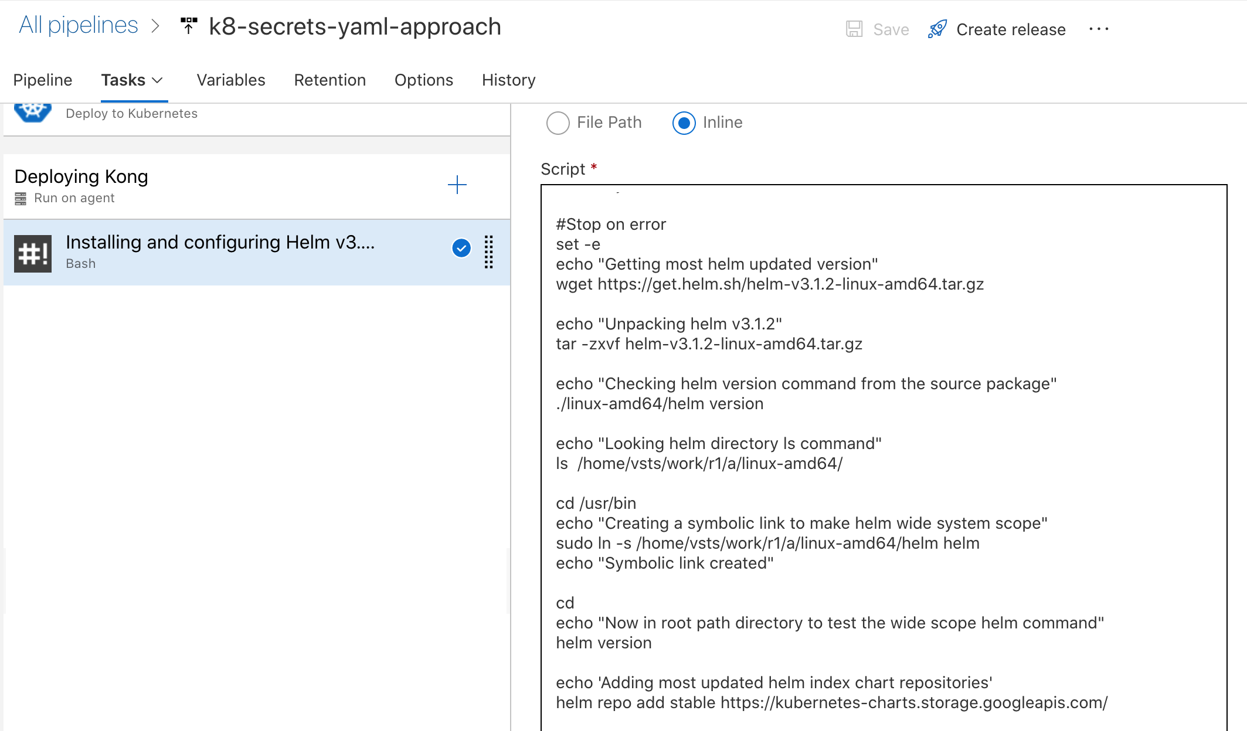Click Options tab in pipeline editor
This screenshot has height=731, width=1247.
point(424,80)
